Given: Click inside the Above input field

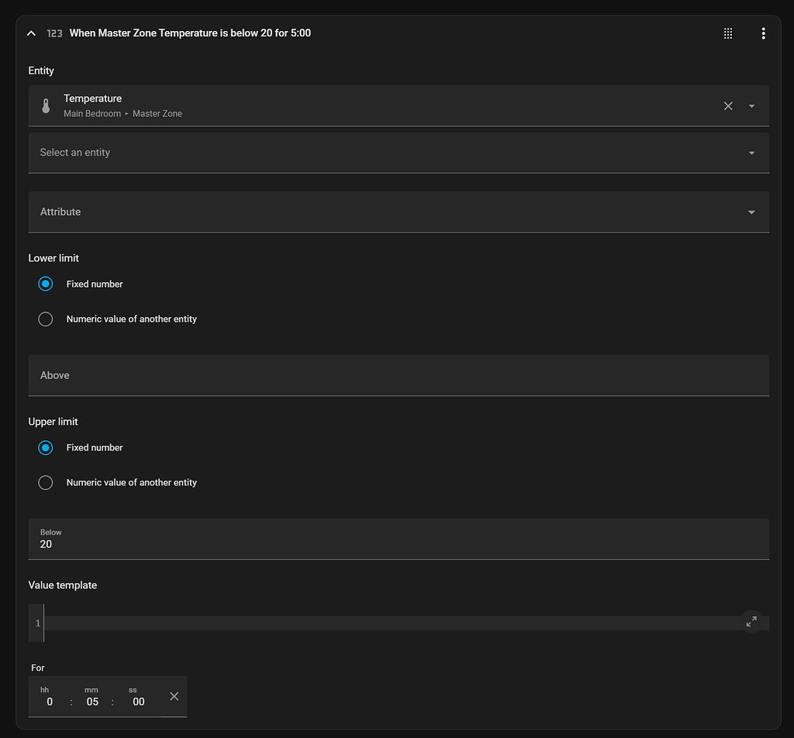Looking at the screenshot, I should 310,375.
